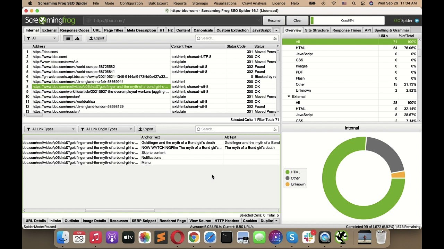Add a column with the plus icon
Image resolution: width=444 pixels, height=249 pixels.
pos(277,46)
